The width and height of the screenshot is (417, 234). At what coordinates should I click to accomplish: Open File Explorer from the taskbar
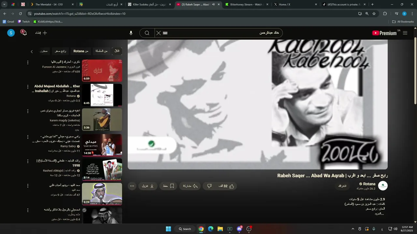click(220, 229)
